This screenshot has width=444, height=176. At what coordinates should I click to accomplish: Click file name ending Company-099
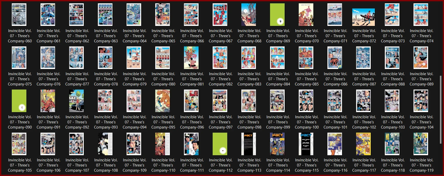[x=278, y=122]
